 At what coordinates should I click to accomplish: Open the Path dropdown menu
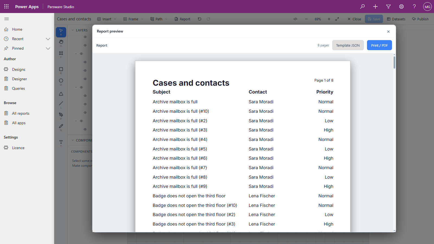pos(159,19)
